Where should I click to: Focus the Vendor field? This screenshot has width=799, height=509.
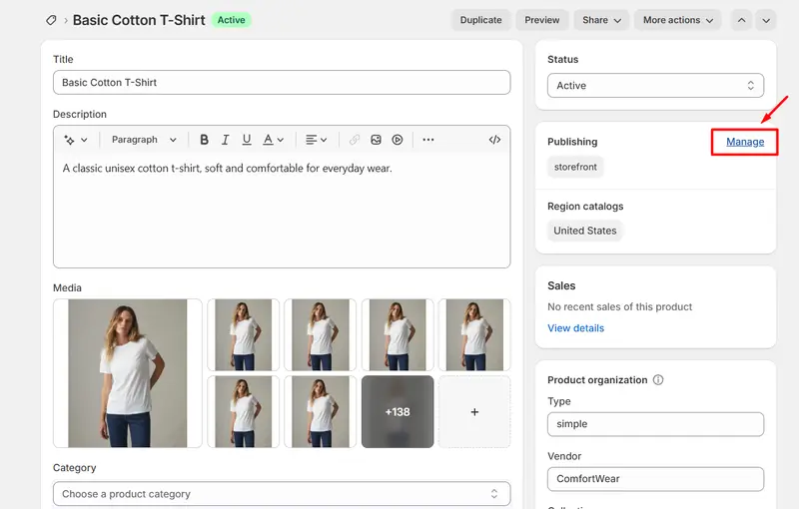[656, 479]
